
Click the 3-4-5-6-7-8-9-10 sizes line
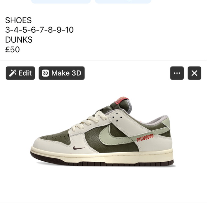[39, 30]
